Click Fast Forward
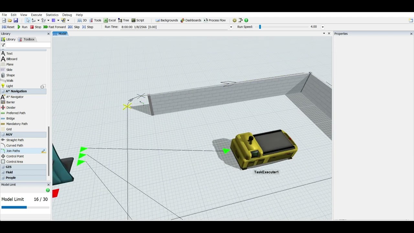414x233 pixels. 54,27
